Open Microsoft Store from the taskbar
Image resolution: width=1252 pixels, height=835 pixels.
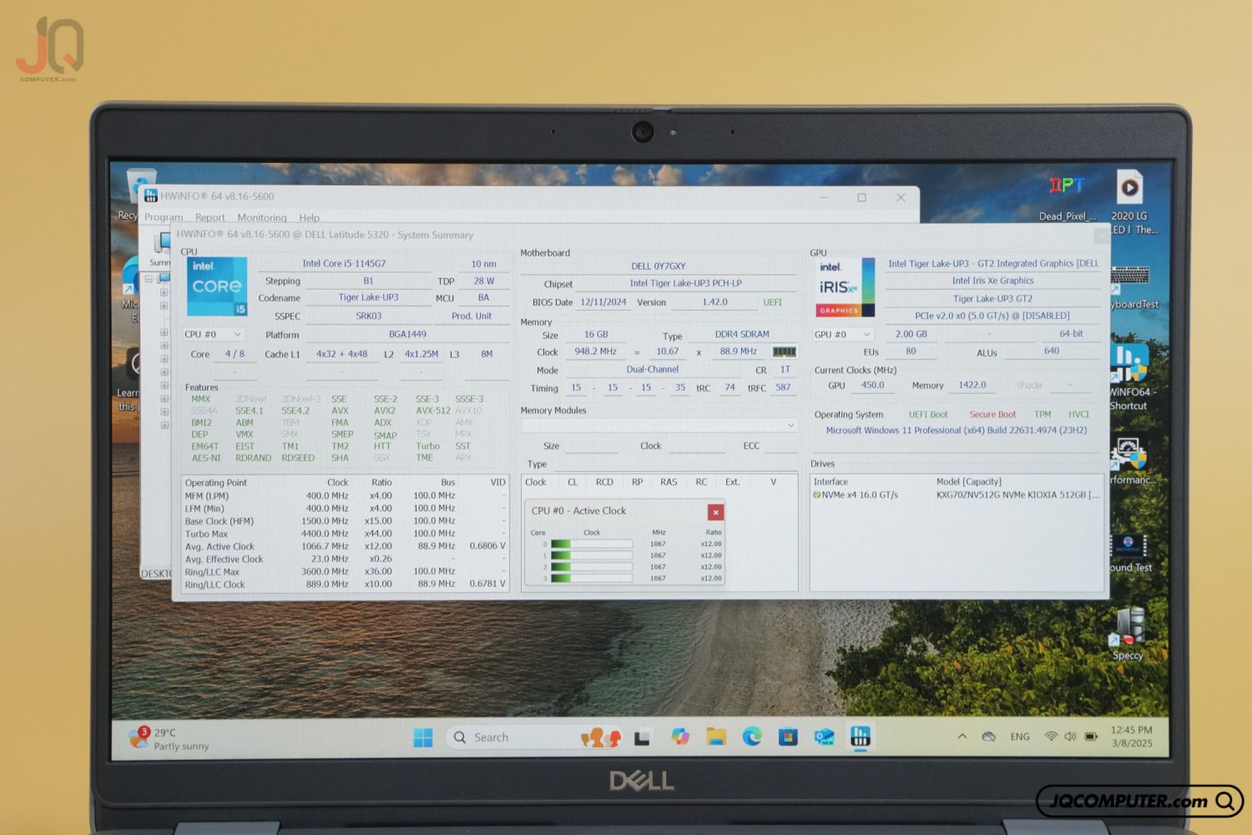click(788, 736)
